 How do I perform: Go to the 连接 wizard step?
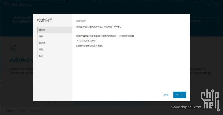(x=41, y=37)
